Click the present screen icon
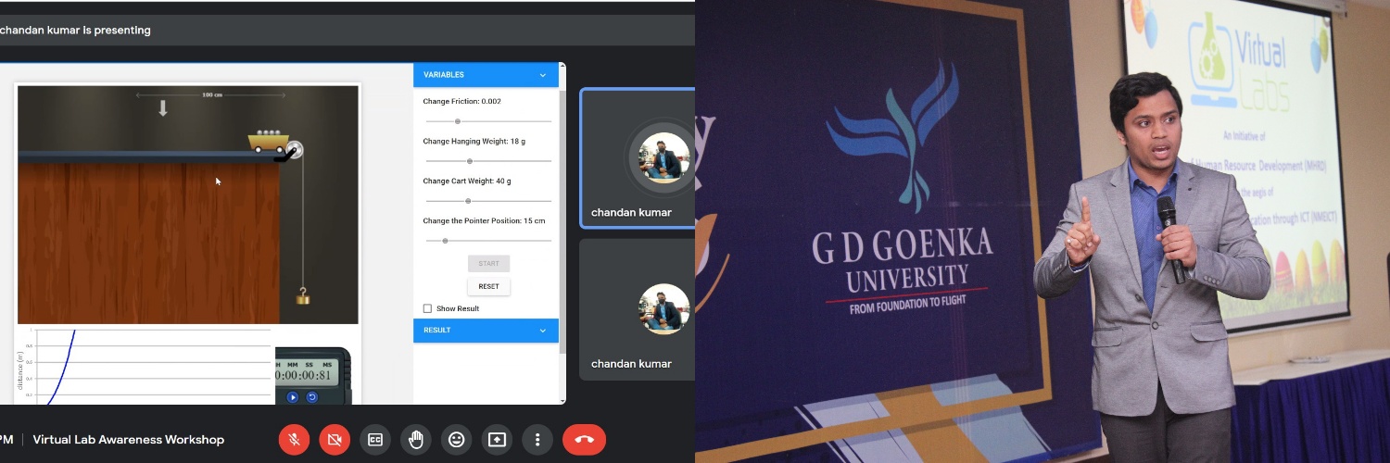Image resolution: width=1390 pixels, height=463 pixels. 497,440
